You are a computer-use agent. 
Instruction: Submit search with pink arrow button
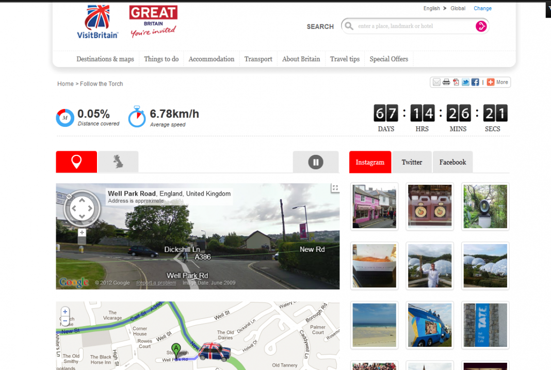481,26
